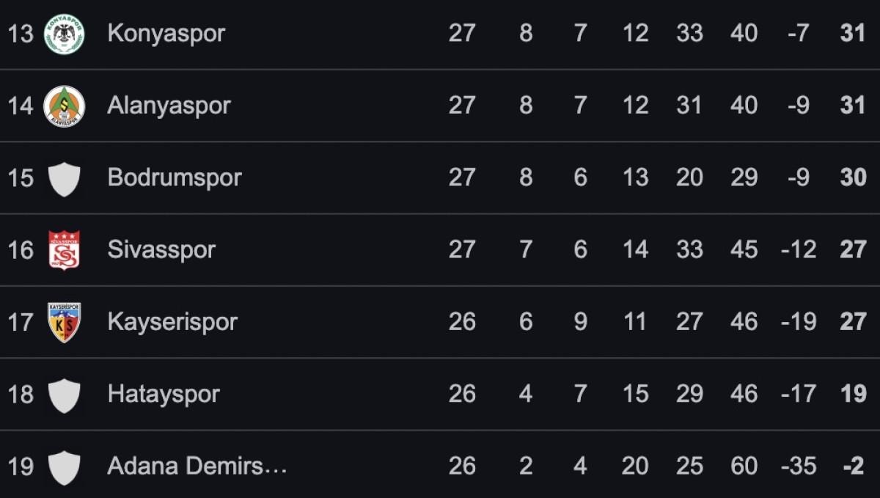The image size is (880, 498).
Task: Click the Bodrumspor placeholder shield icon
Action: pyautogui.click(x=65, y=178)
